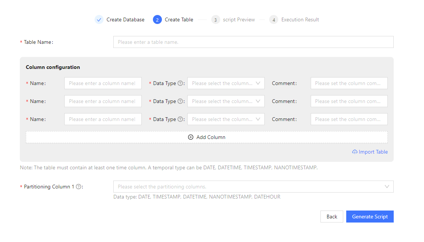Screen dimensions: 424x242
Task: Click the Create Database checkmark step icon
Action: coord(99,20)
